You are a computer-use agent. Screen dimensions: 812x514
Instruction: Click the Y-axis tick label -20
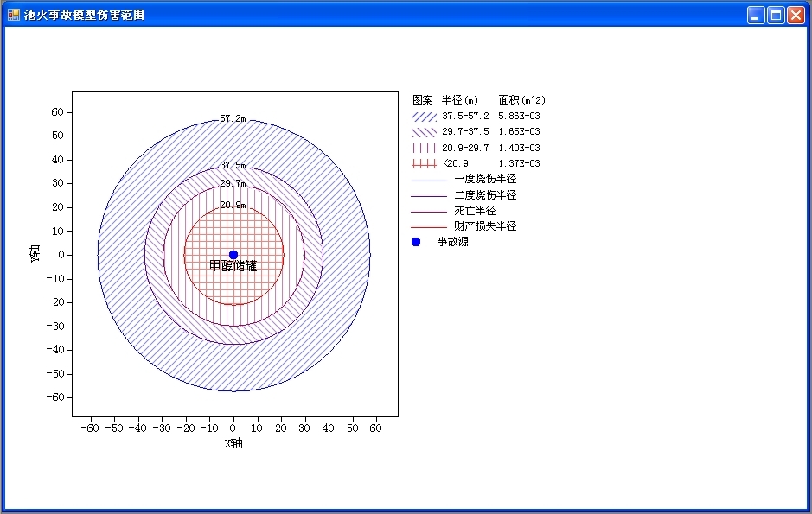(x=54, y=302)
